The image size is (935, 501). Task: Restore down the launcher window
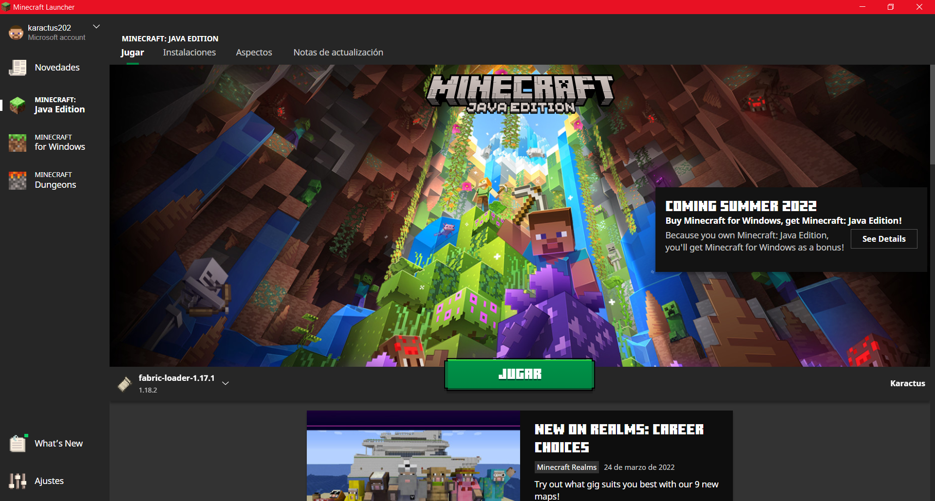click(x=891, y=7)
